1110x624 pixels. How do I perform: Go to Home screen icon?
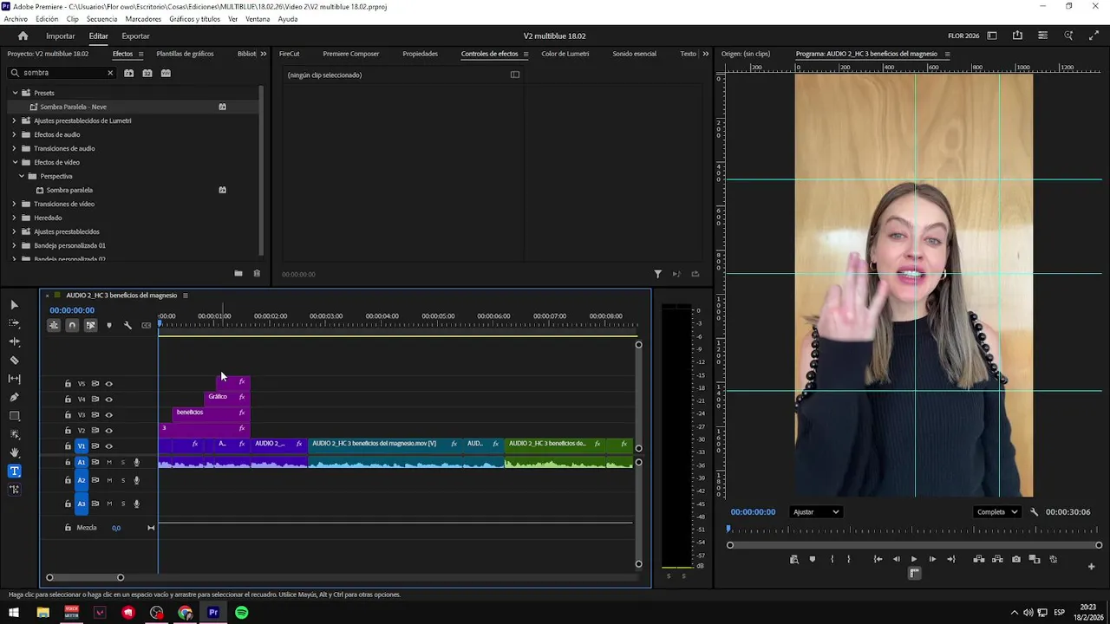pos(23,36)
